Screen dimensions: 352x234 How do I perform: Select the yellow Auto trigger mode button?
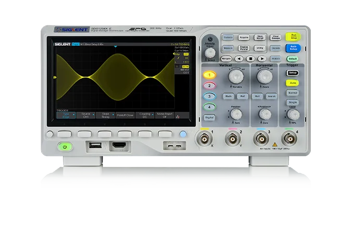pos(293,83)
